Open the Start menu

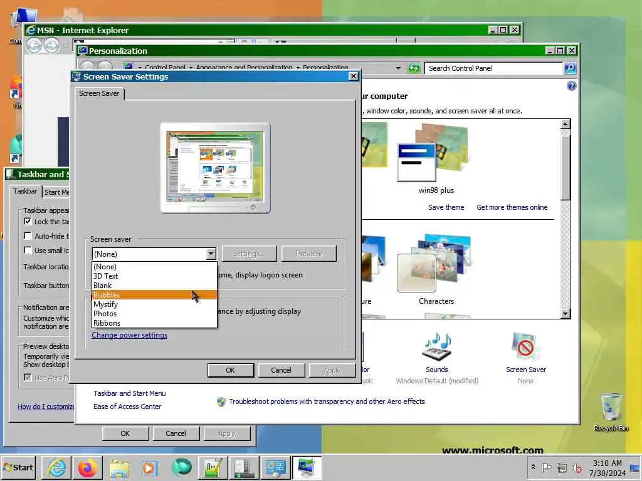pyautogui.click(x=18, y=467)
